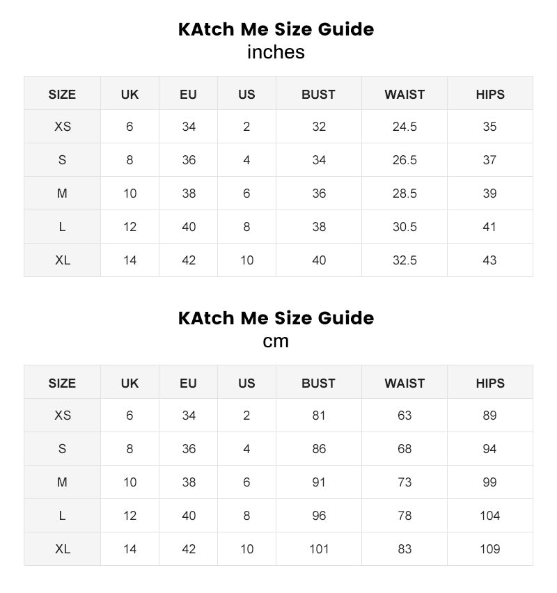This screenshot has width=557, height=593.
Task: Select the 63 waist cell in cm table
Action: [405, 416]
